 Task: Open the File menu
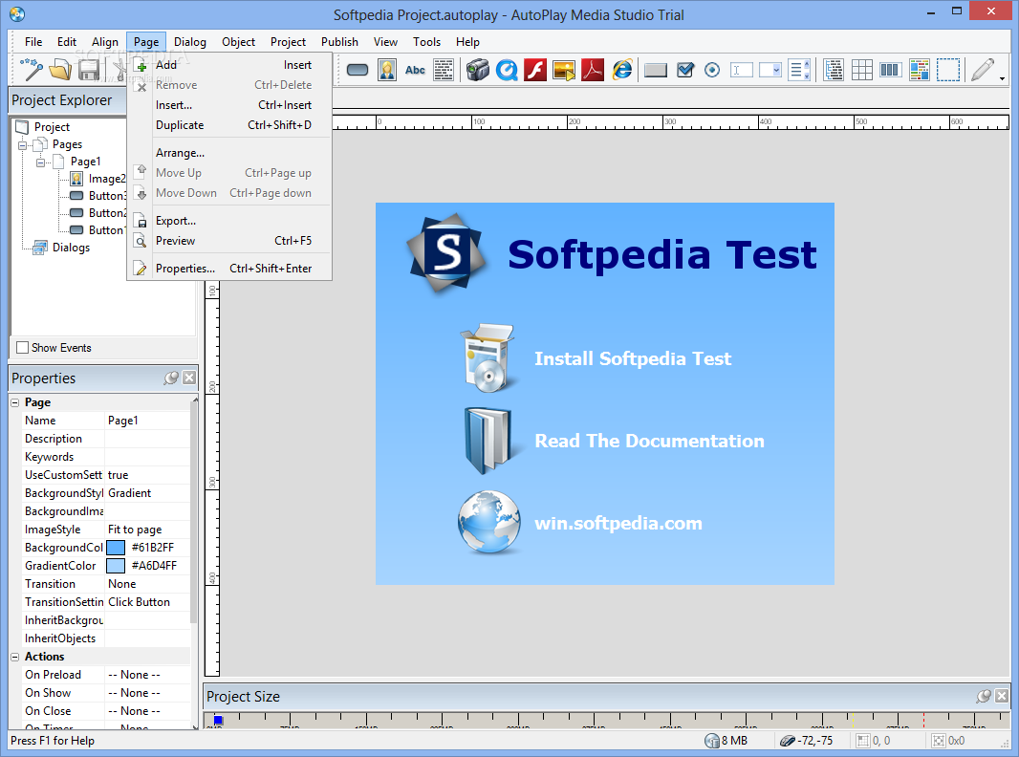click(x=33, y=42)
